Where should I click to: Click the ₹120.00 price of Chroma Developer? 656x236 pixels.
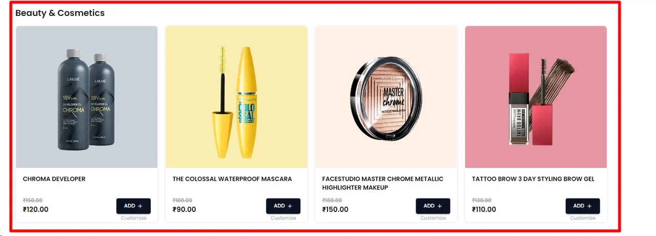36,209
